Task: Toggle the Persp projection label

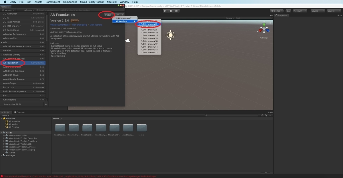Action: coord(264,38)
